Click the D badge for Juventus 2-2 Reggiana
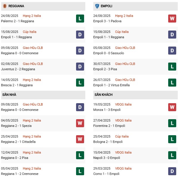 pos(80,66)
